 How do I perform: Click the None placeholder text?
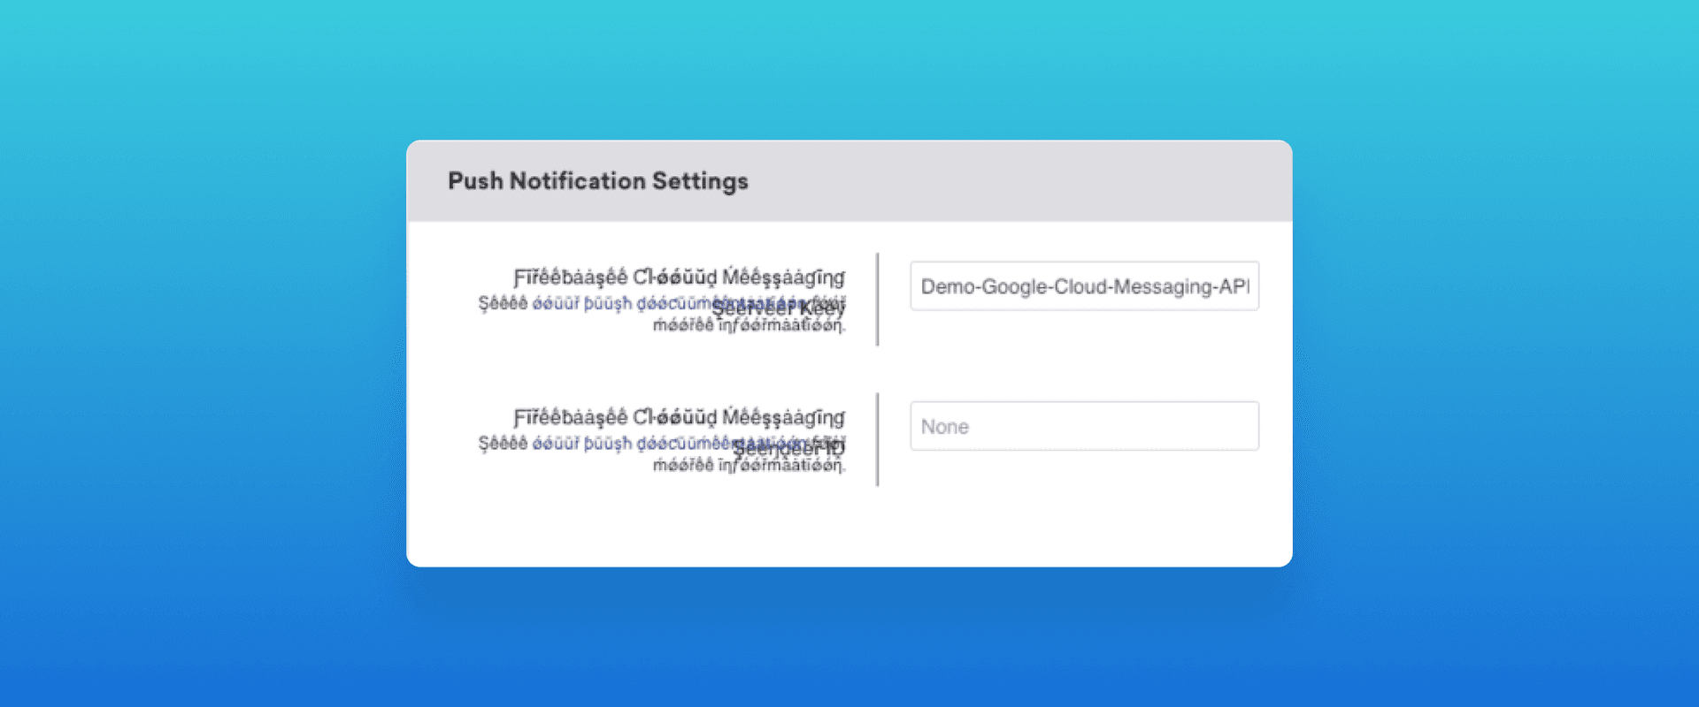coord(944,427)
